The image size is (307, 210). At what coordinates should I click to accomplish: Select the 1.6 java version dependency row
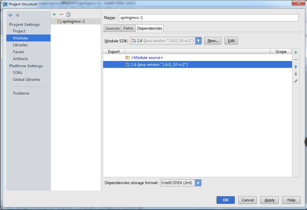(x=197, y=64)
